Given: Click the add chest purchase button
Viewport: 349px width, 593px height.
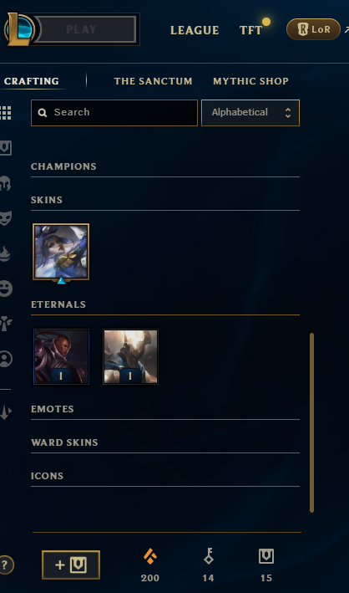Looking at the screenshot, I should pos(71,565).
